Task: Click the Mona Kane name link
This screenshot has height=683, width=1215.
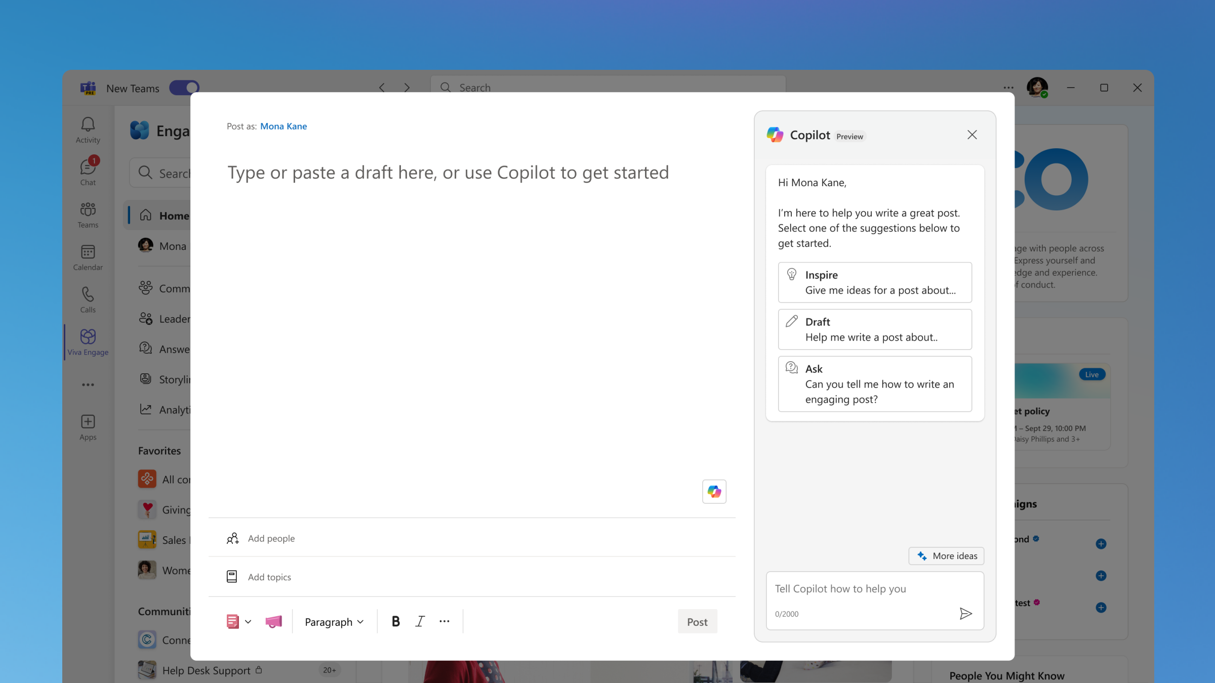Action: 283,126
